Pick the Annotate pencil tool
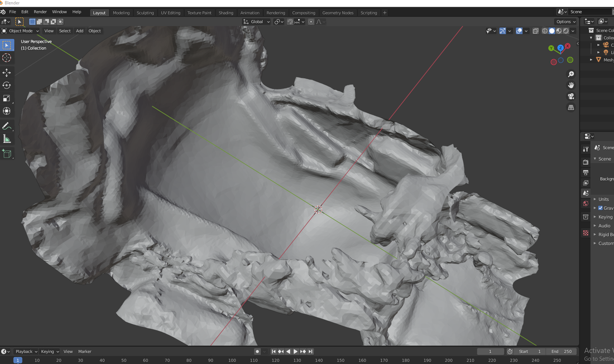614x364 pixels. [7, 126]
